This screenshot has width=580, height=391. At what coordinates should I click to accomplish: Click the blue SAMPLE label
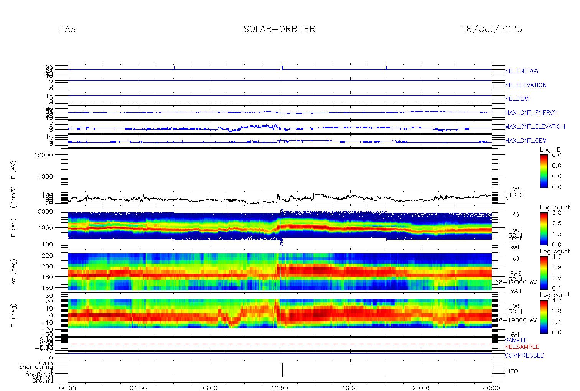[x=516, y=340]
